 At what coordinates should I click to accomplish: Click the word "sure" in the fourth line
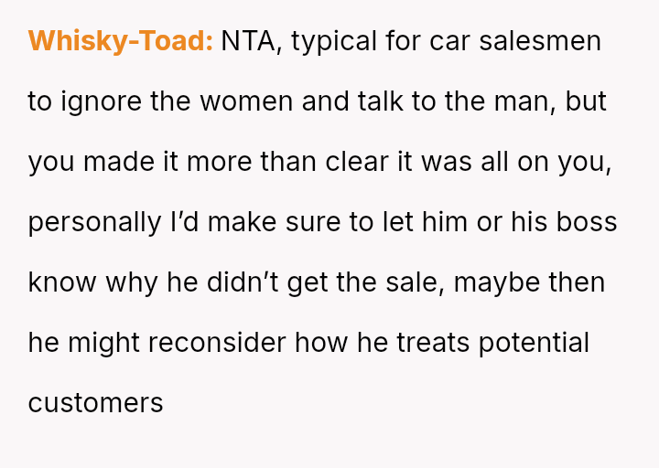pos(286,222)
